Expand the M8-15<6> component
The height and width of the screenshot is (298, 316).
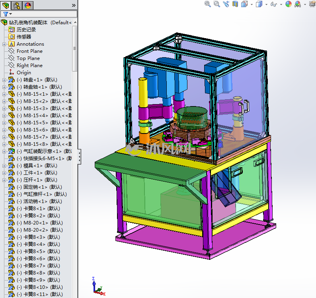tap(4, 130)
